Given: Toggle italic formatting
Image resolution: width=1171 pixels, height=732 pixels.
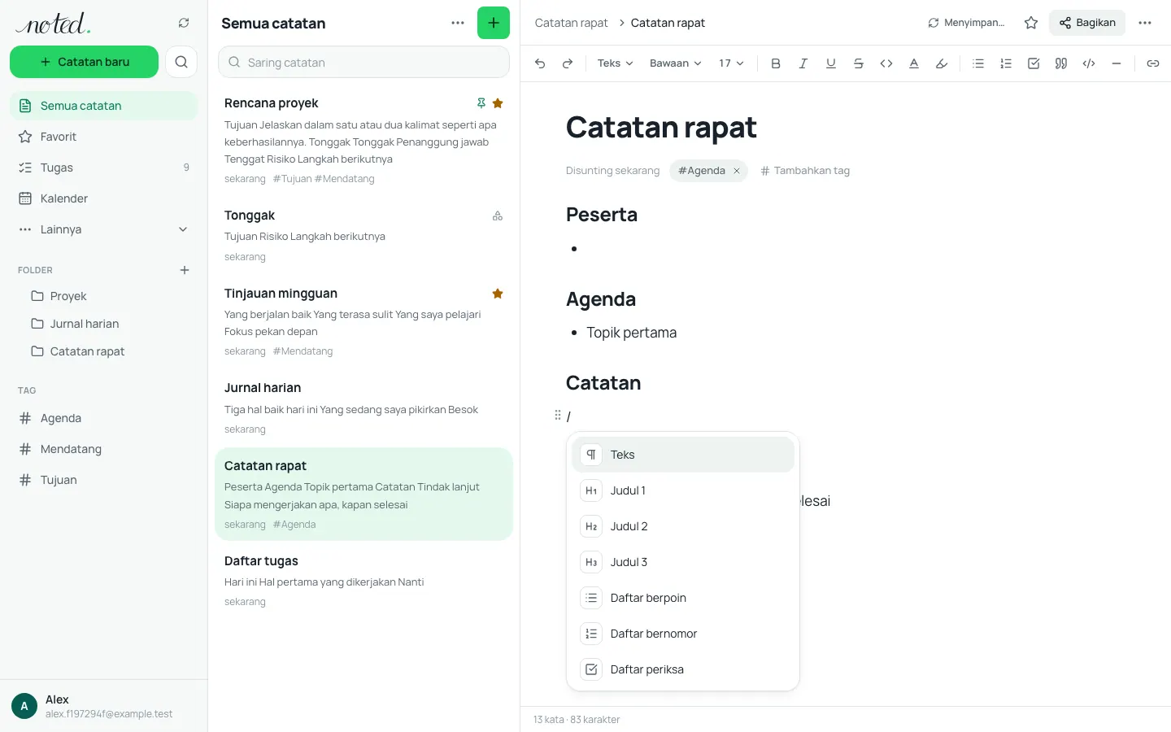Looking at the screenshot, I should point(803,63).
